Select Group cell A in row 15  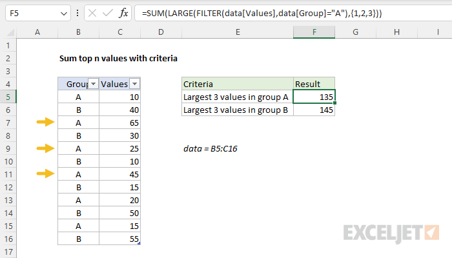(78, 226)
